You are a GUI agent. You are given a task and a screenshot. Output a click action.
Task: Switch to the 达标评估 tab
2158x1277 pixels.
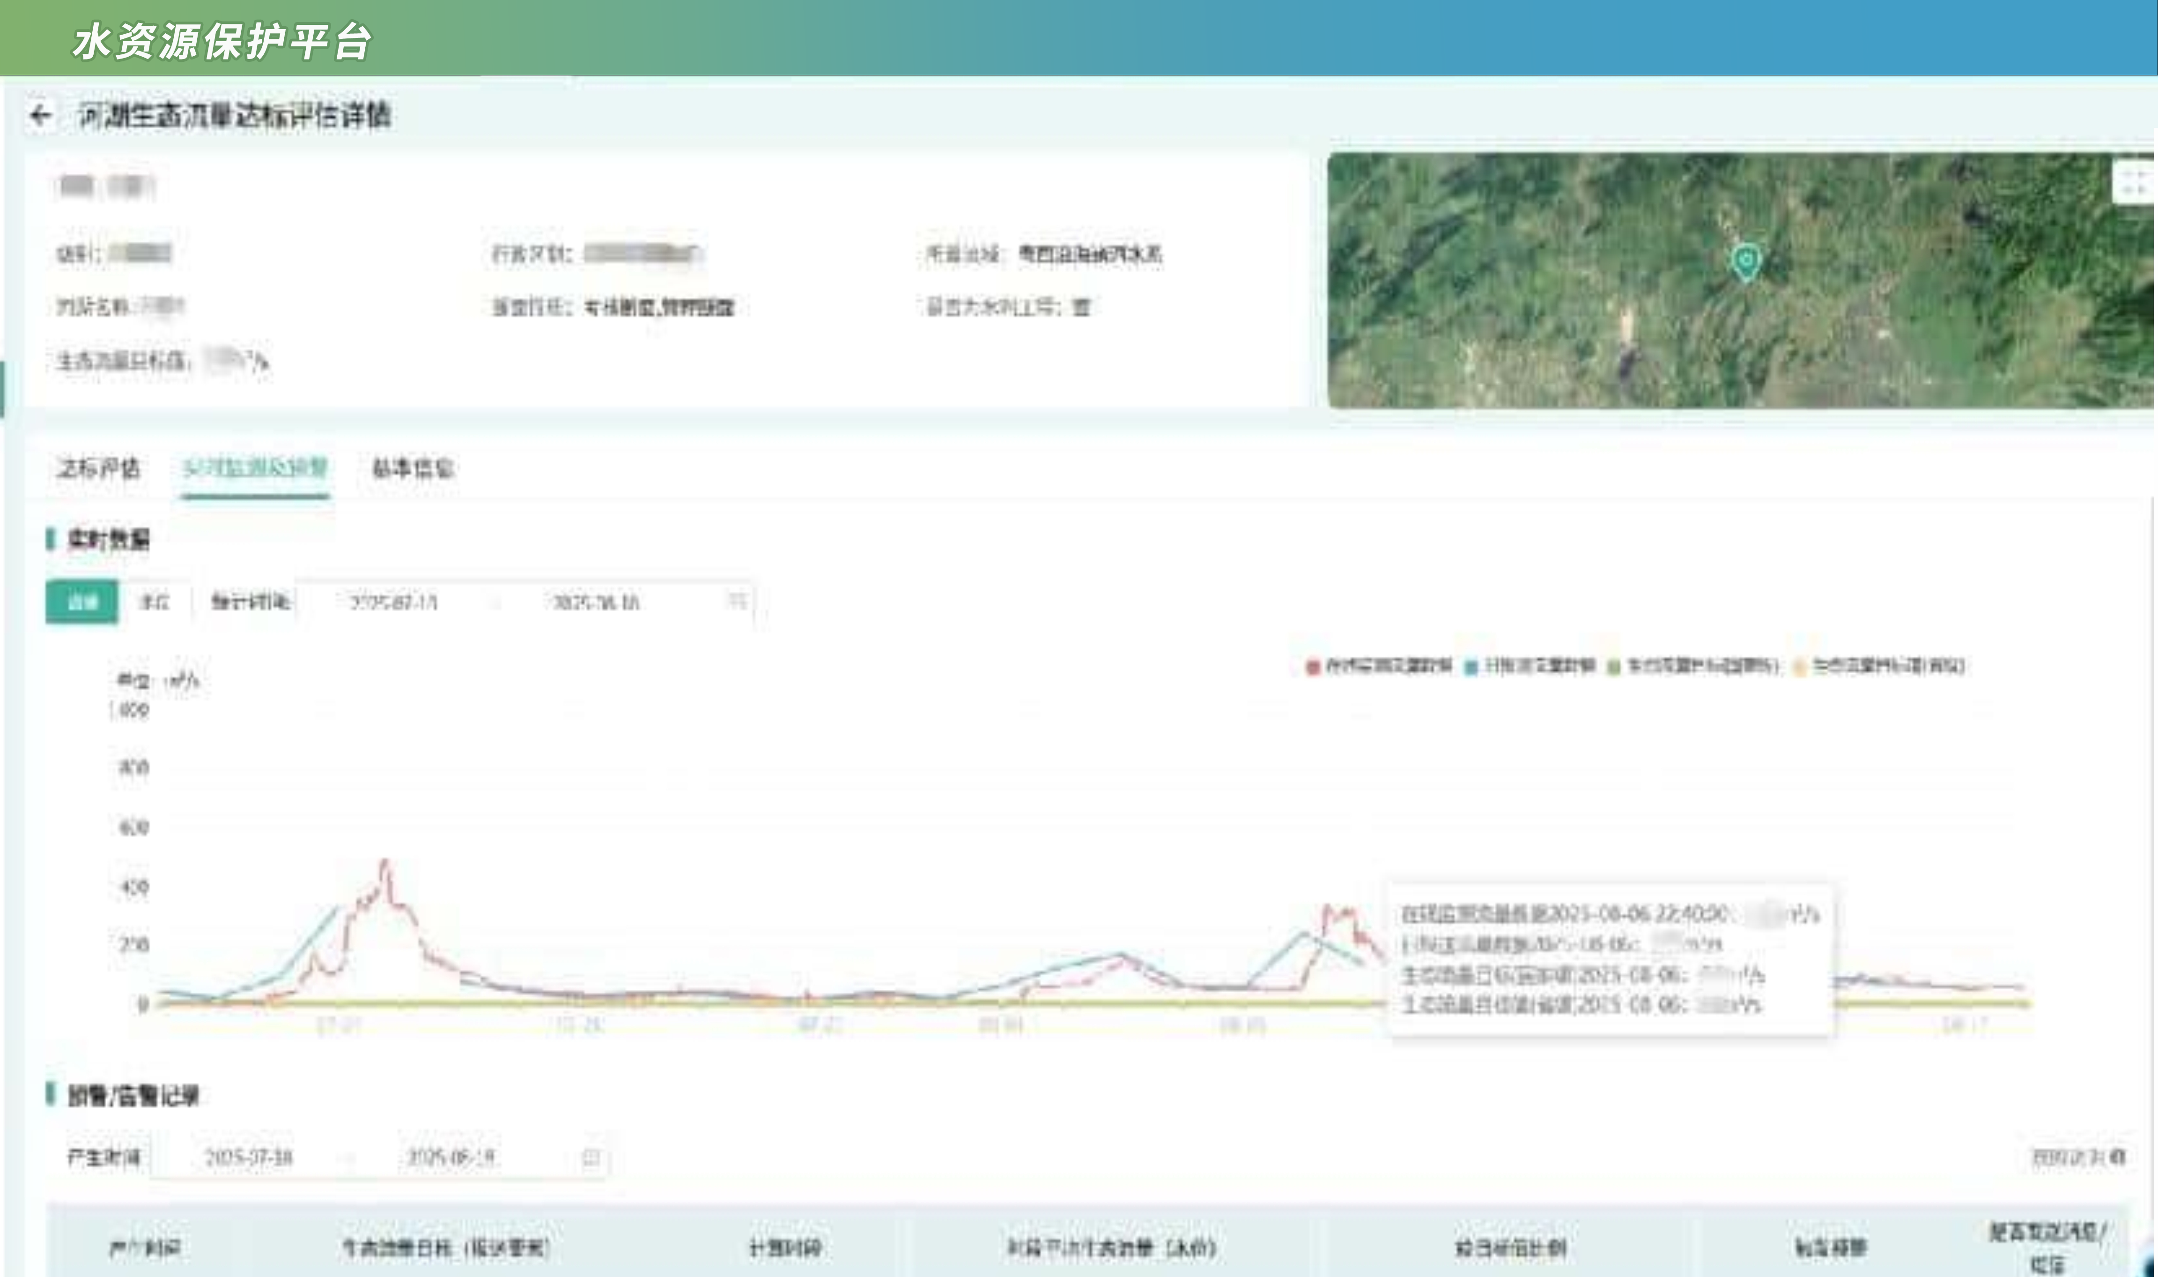click(x=98, y=468)
